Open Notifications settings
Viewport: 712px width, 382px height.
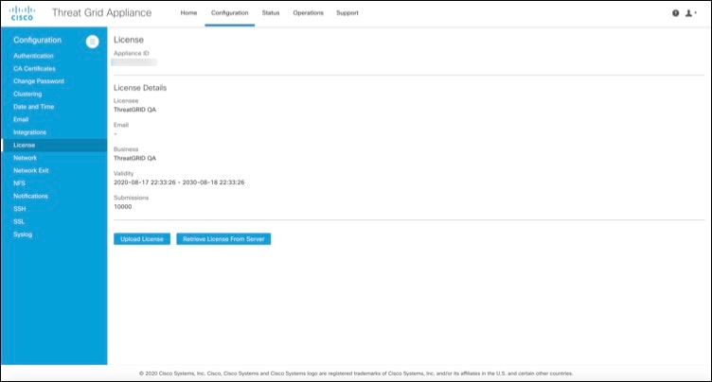tap(30, 196)
